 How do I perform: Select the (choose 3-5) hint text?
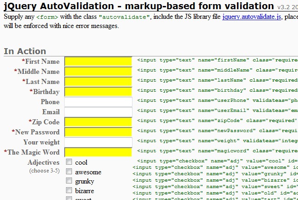point(44,171)
